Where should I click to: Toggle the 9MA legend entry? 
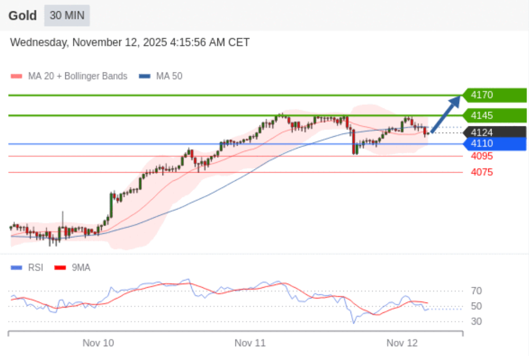pos(72,268)
